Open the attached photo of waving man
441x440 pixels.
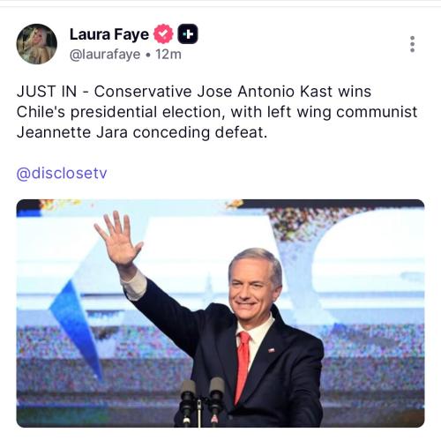[x=220, y=313]
